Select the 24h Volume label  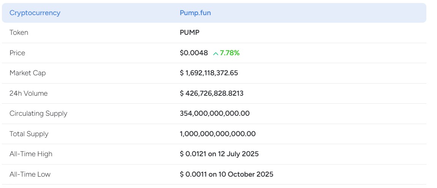(28, 93)
